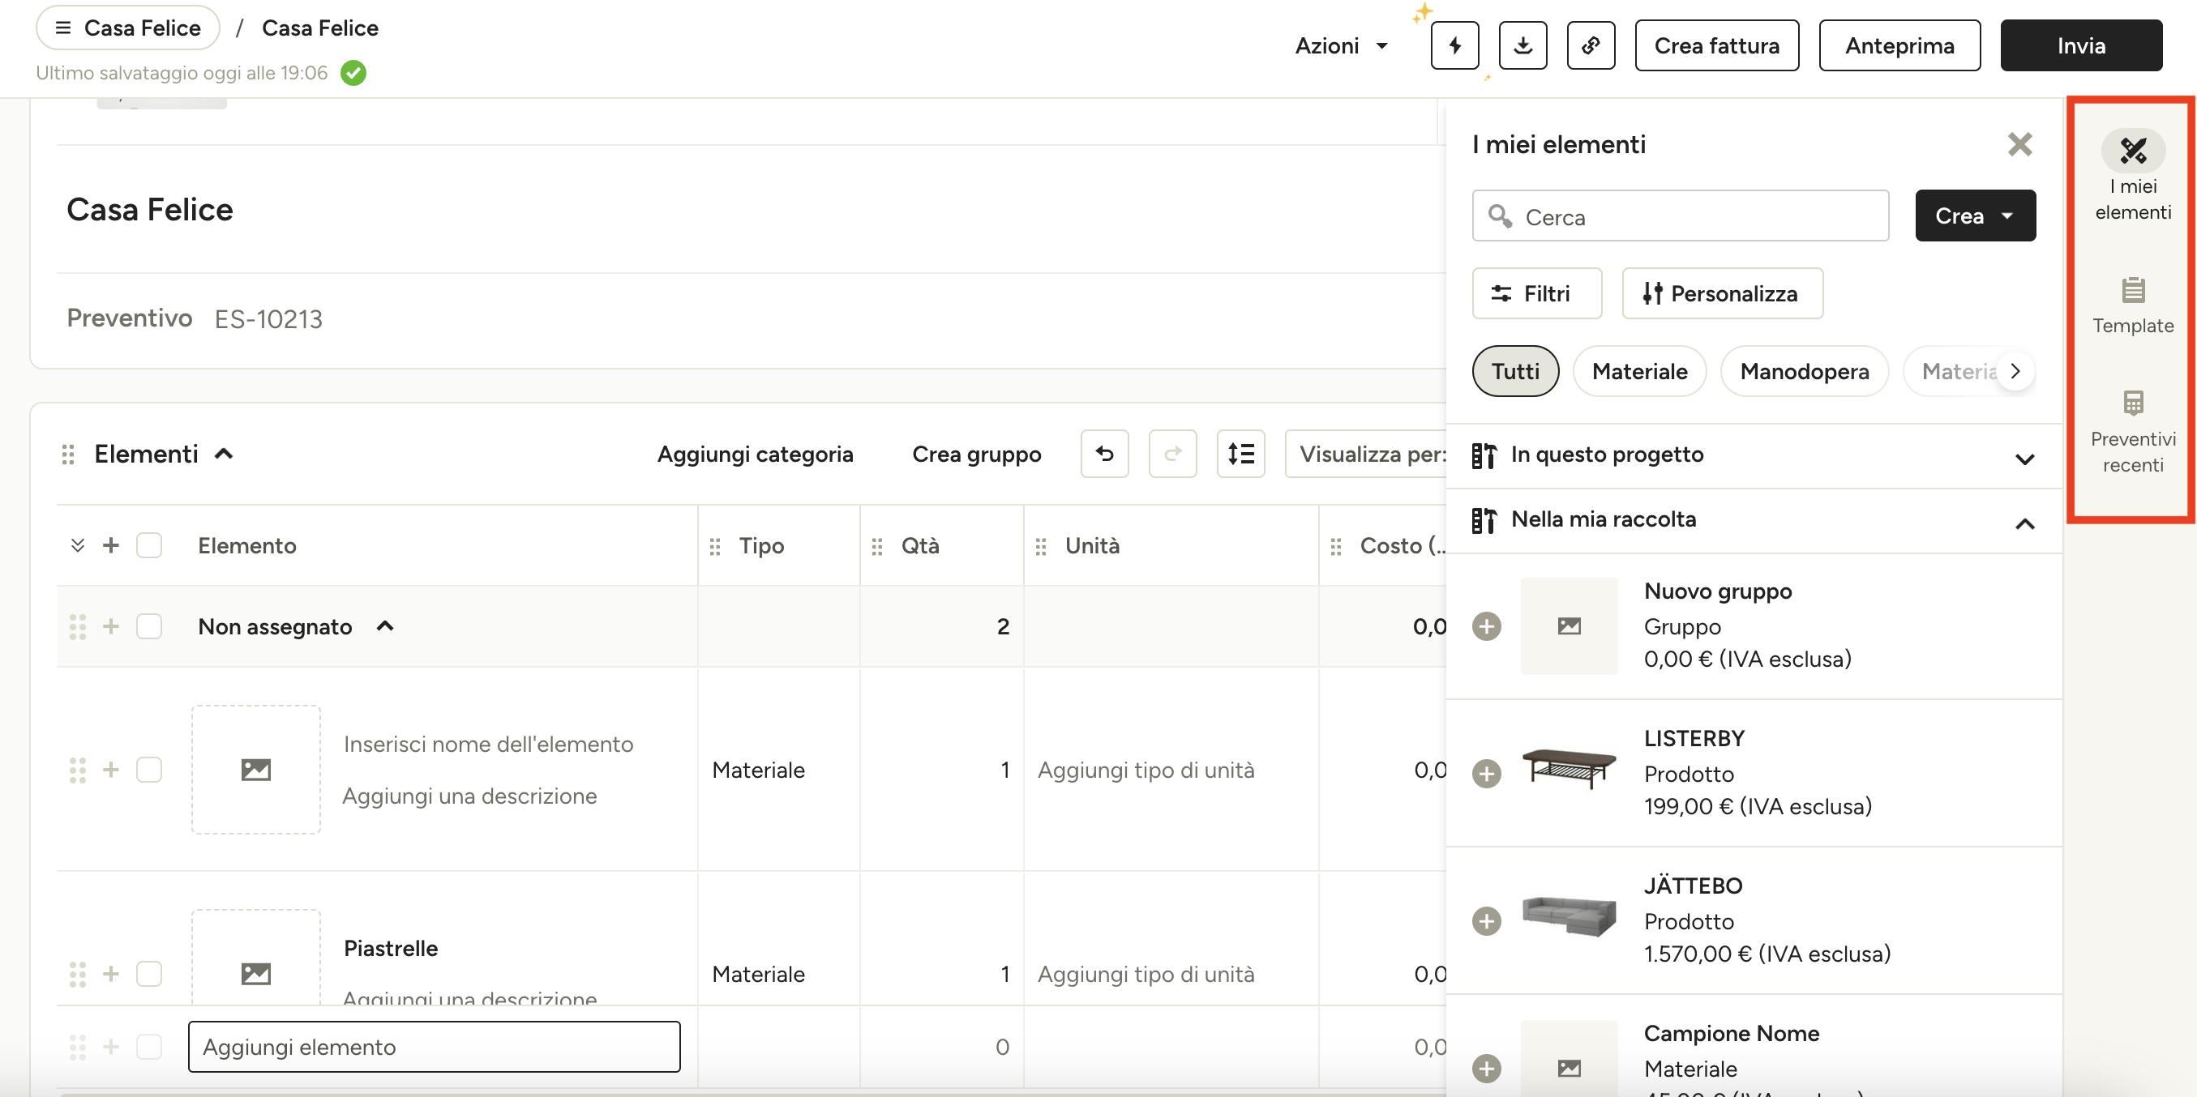Add JÄTTEBO with its plus icon

[1487, 921]
